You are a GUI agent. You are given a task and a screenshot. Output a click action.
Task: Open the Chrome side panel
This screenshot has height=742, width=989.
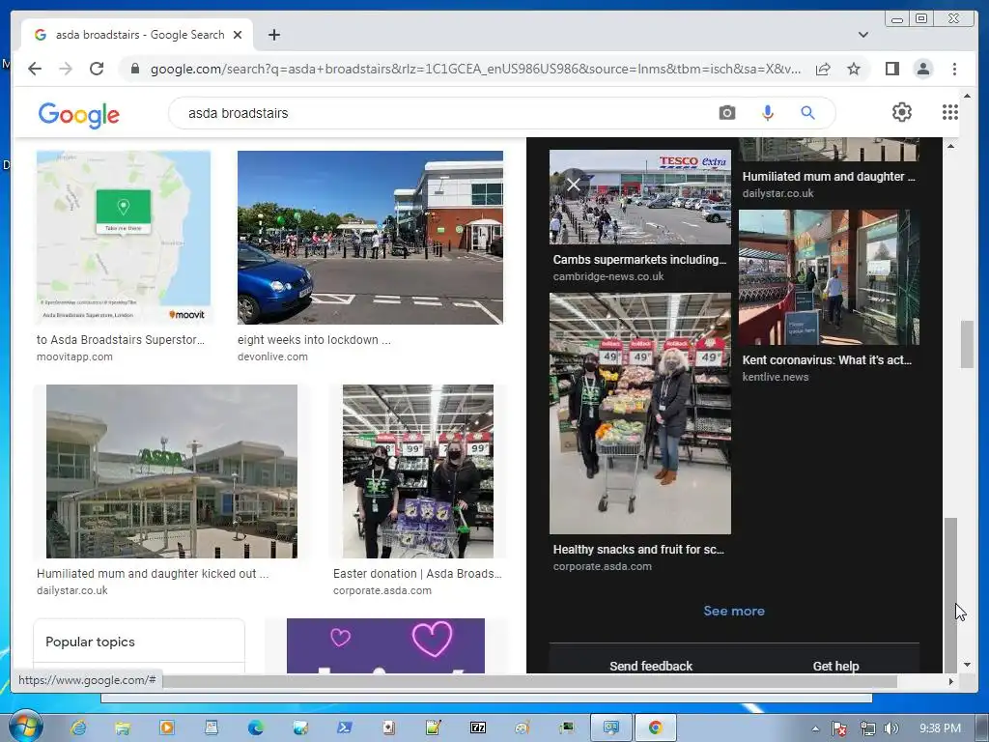(891, 69)
